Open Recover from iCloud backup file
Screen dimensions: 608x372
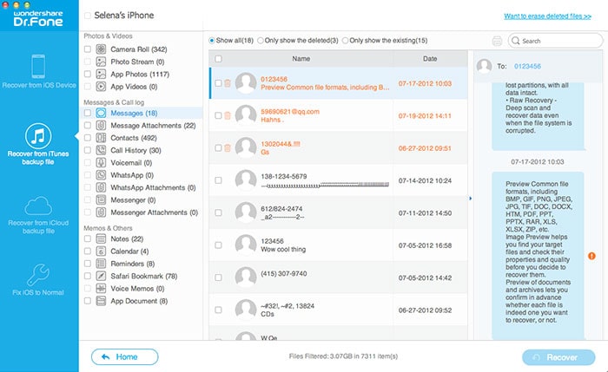38,215
